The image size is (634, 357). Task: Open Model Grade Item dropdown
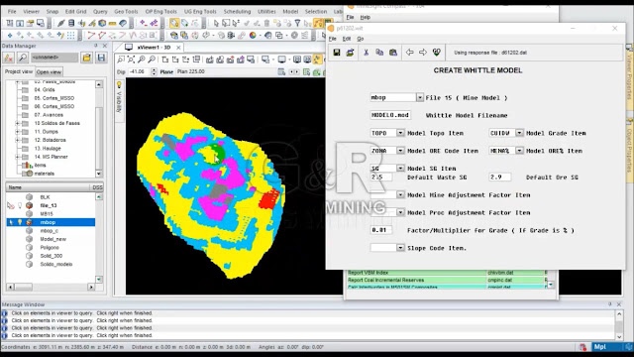tap(519, 133)
